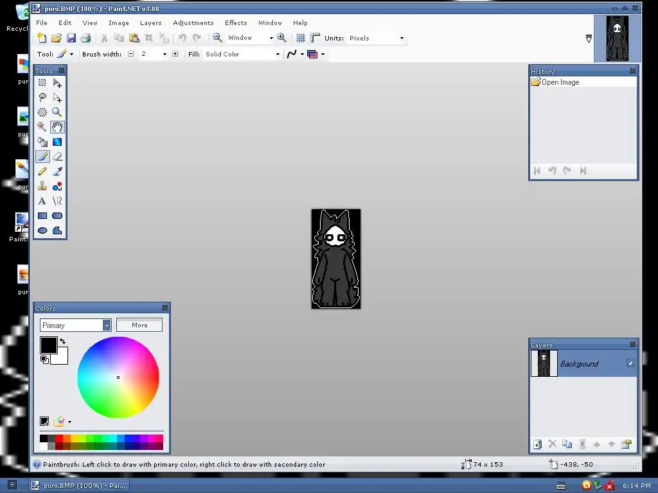Click the Zoom In toolbar icon

pyautogui.click(x=281, y=38)
